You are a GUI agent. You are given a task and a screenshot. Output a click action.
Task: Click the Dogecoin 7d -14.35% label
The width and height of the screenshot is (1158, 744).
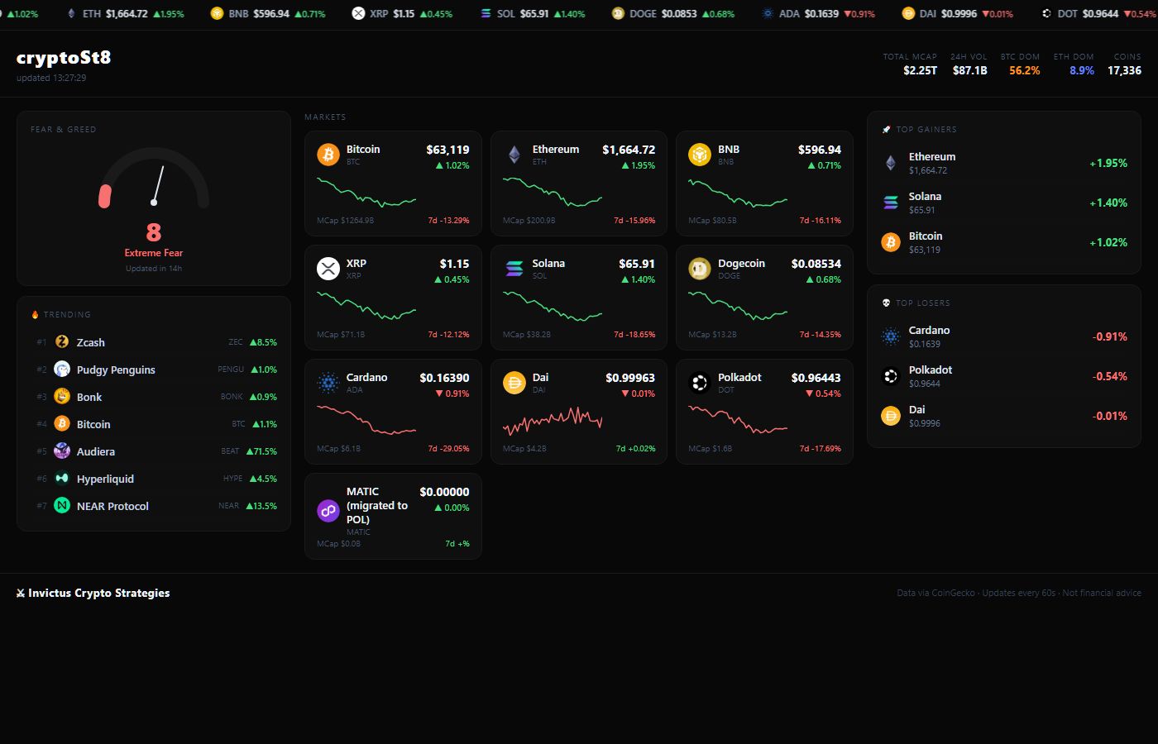tap(820, 335)
